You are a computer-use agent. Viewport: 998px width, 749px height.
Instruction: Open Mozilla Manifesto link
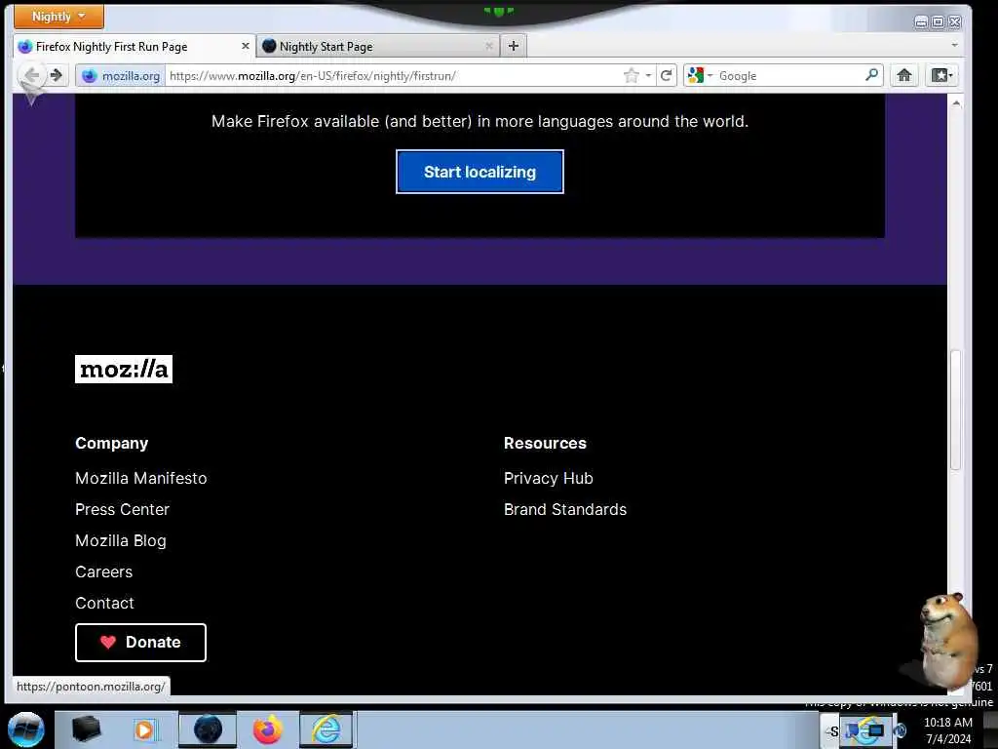click(141, 478)
